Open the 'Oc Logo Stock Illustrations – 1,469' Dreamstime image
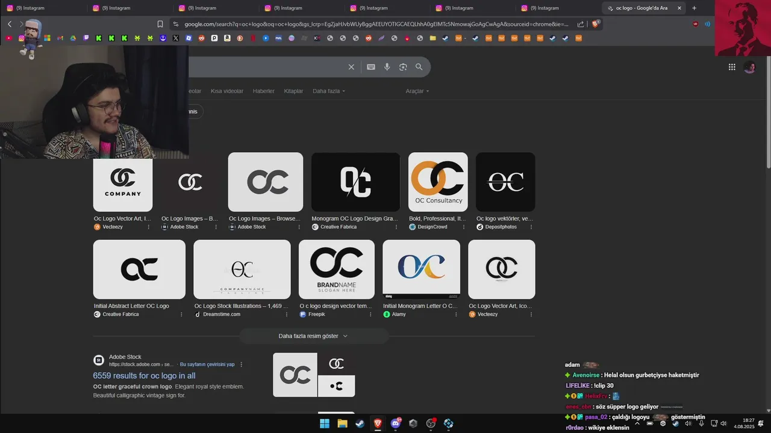 tap(242, 269)
